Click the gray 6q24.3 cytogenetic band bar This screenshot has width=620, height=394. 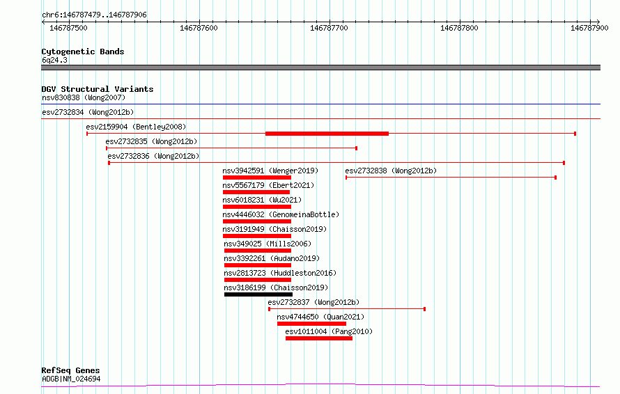click(x=320, y=68)
